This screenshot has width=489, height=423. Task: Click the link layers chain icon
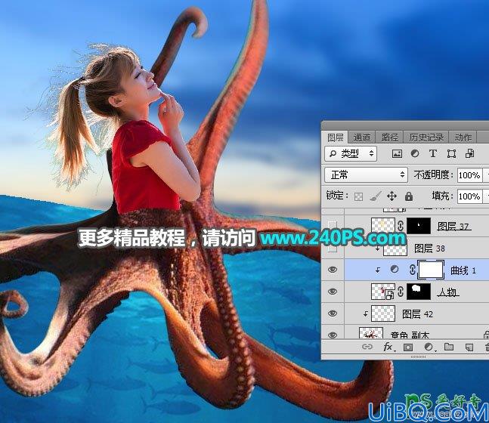tap(367, 347)
